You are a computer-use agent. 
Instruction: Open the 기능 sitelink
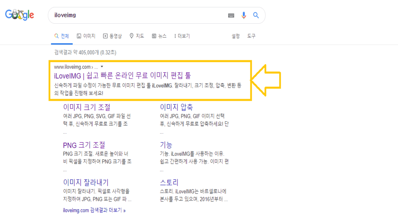click(x=166, y=145)
